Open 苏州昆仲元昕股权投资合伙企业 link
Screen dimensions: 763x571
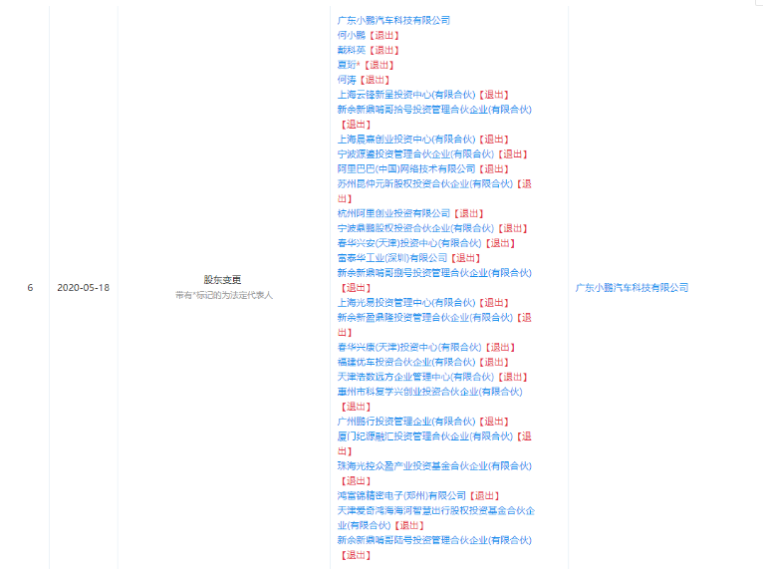425,183
